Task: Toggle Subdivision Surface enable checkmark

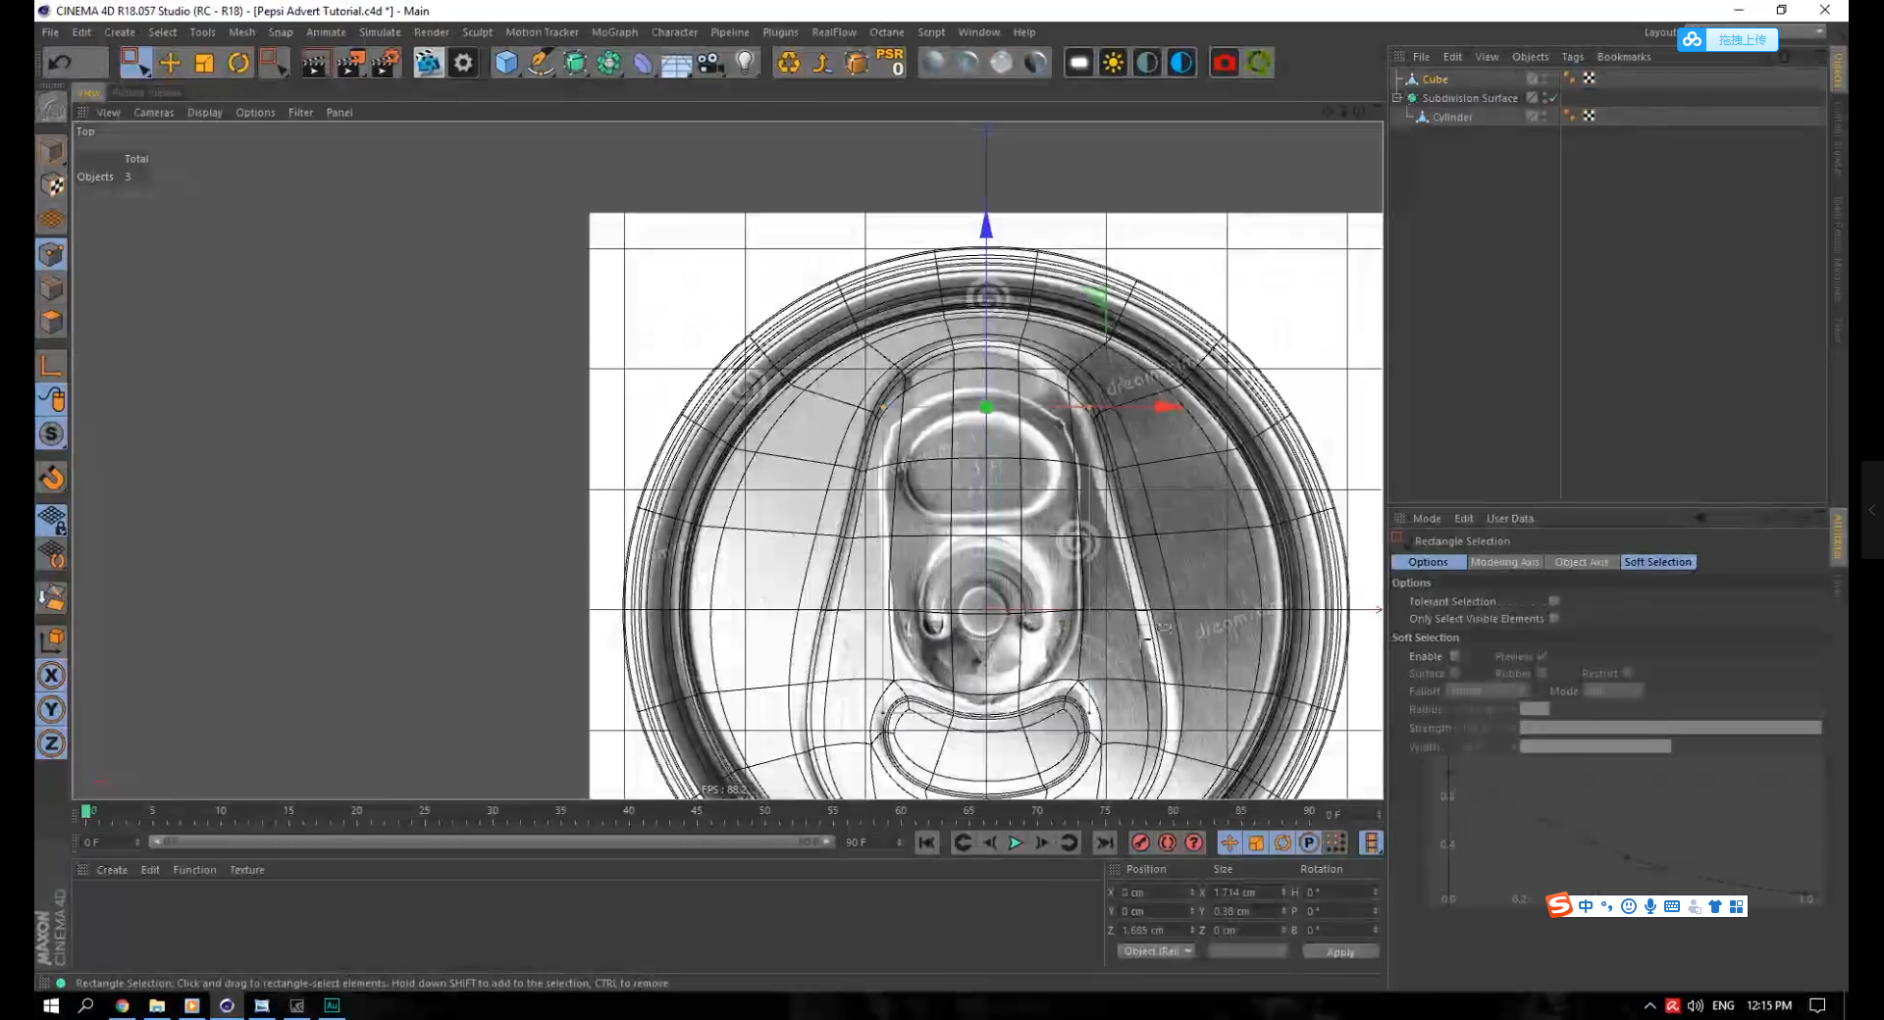Action: point(1552,98)
